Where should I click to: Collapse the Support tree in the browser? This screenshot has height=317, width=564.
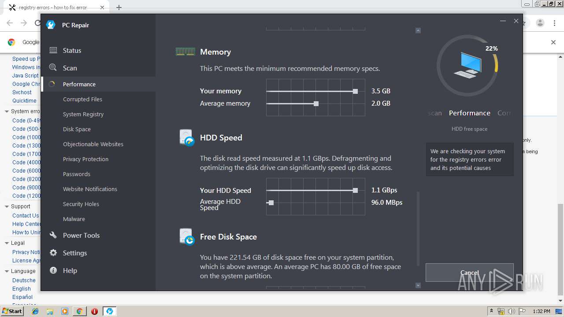pos(7,206)
